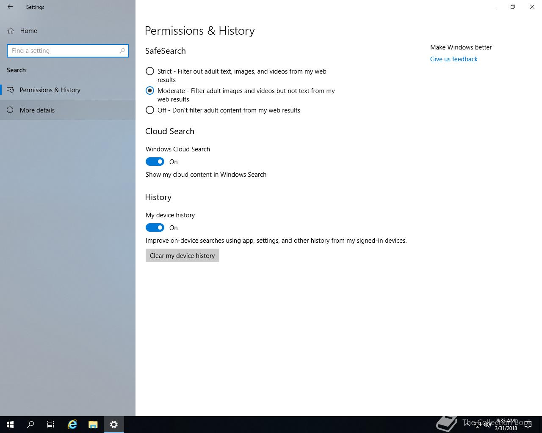Open Task View from the taskbar

(x=51, y=425)
